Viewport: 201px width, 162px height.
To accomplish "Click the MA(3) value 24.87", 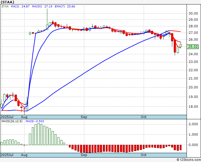I will tap(25, 7).
